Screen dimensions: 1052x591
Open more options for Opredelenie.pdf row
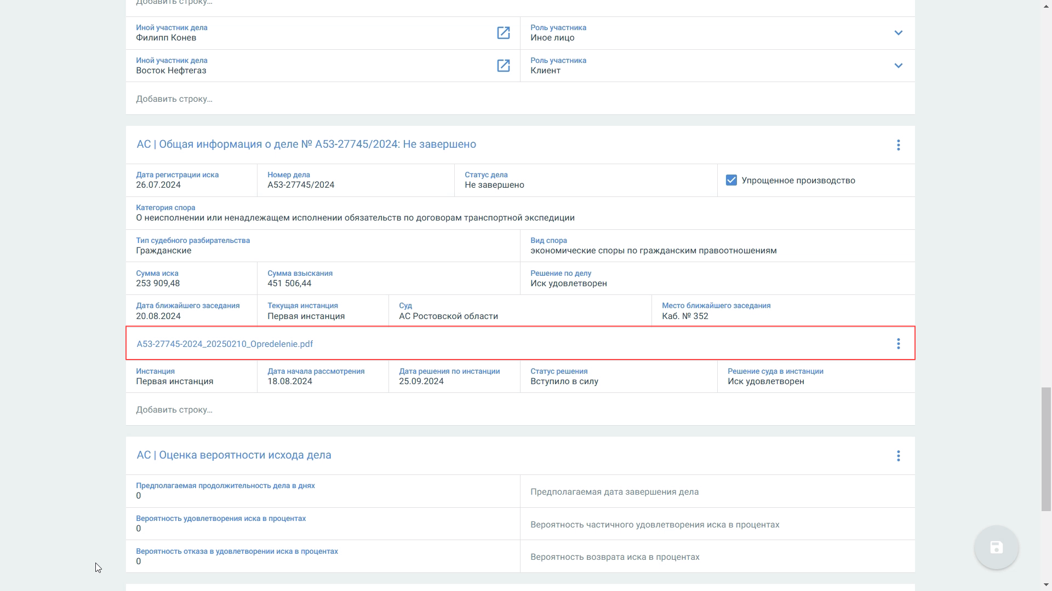pos(898,344)
